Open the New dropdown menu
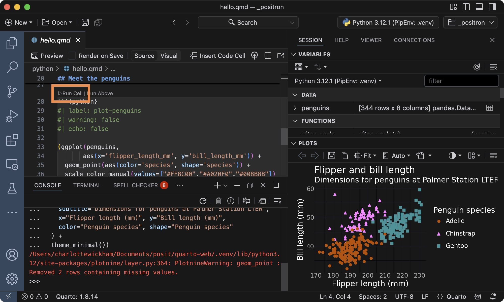 tap(19, 22)
